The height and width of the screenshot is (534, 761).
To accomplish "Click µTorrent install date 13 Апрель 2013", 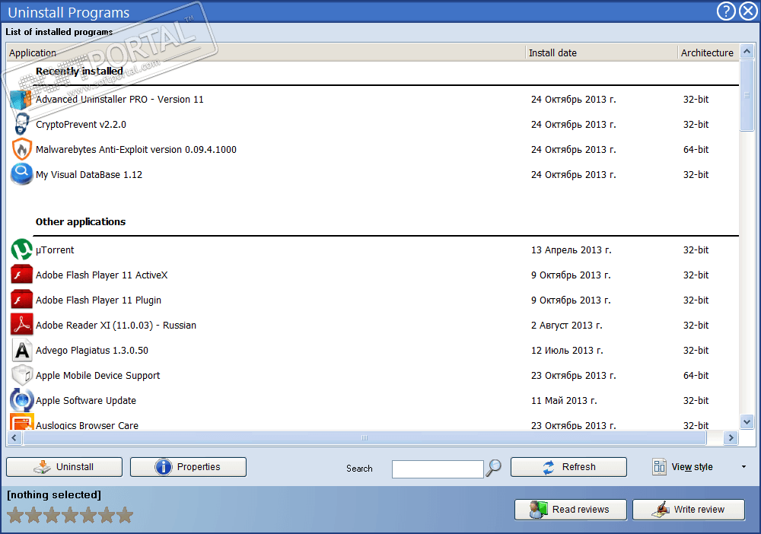I will coord(572,250).
